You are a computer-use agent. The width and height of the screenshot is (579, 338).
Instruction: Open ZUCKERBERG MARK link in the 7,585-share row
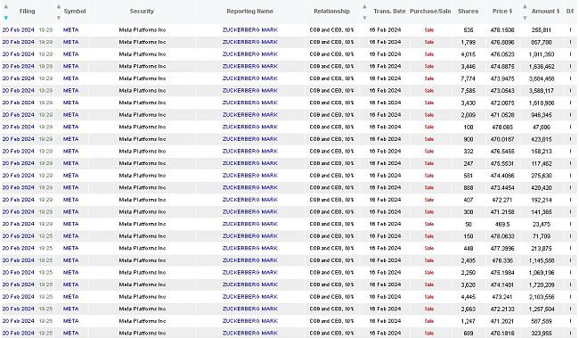coord(250,91)
